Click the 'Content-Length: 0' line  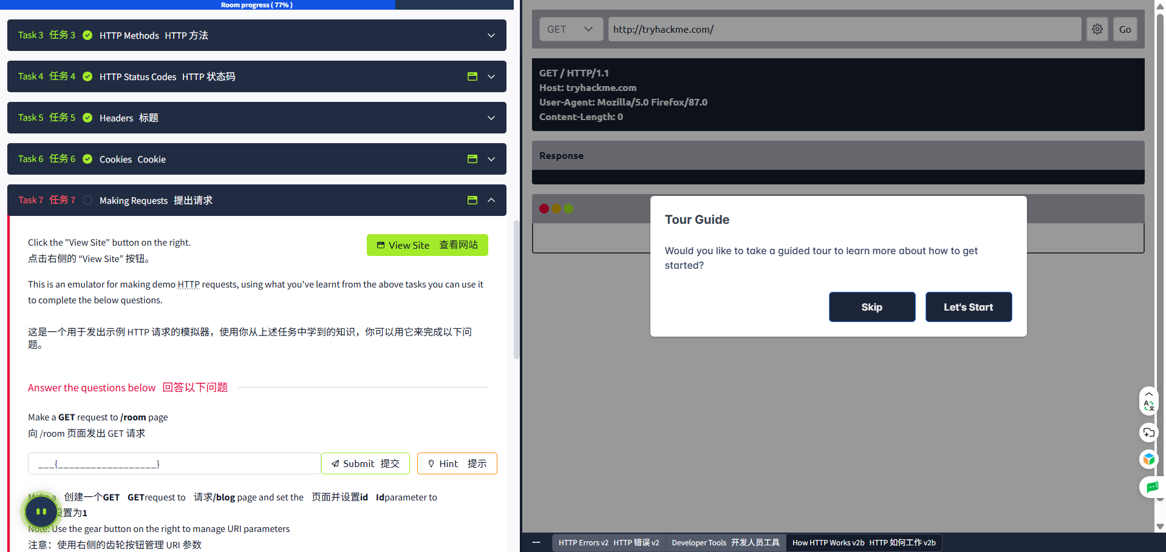[581, 117]
